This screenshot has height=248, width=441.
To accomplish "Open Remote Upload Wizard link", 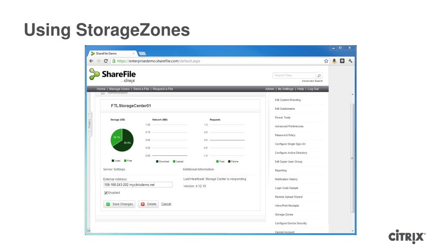I will coord(289,197).
